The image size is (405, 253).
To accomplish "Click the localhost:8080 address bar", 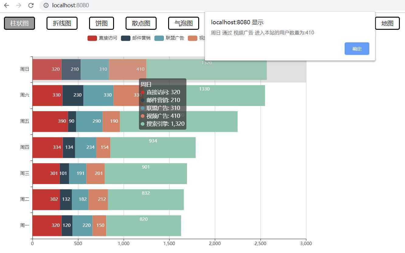I will tap(222, 5).
